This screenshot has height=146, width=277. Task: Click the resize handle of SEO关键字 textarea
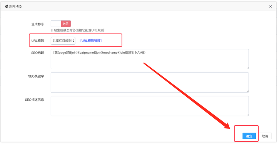tap(248, 91)
